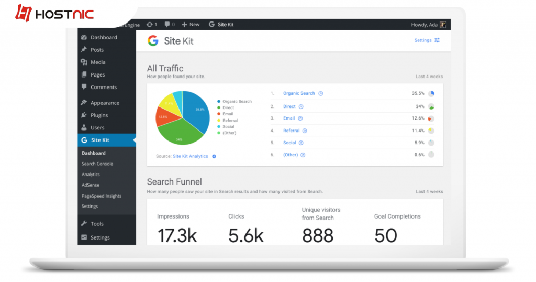The width and height of the screenshot is (536, 282).
Task: Click the sidebar Settings sliders icon
Action: pyautogui.click(x=84, y=237)
